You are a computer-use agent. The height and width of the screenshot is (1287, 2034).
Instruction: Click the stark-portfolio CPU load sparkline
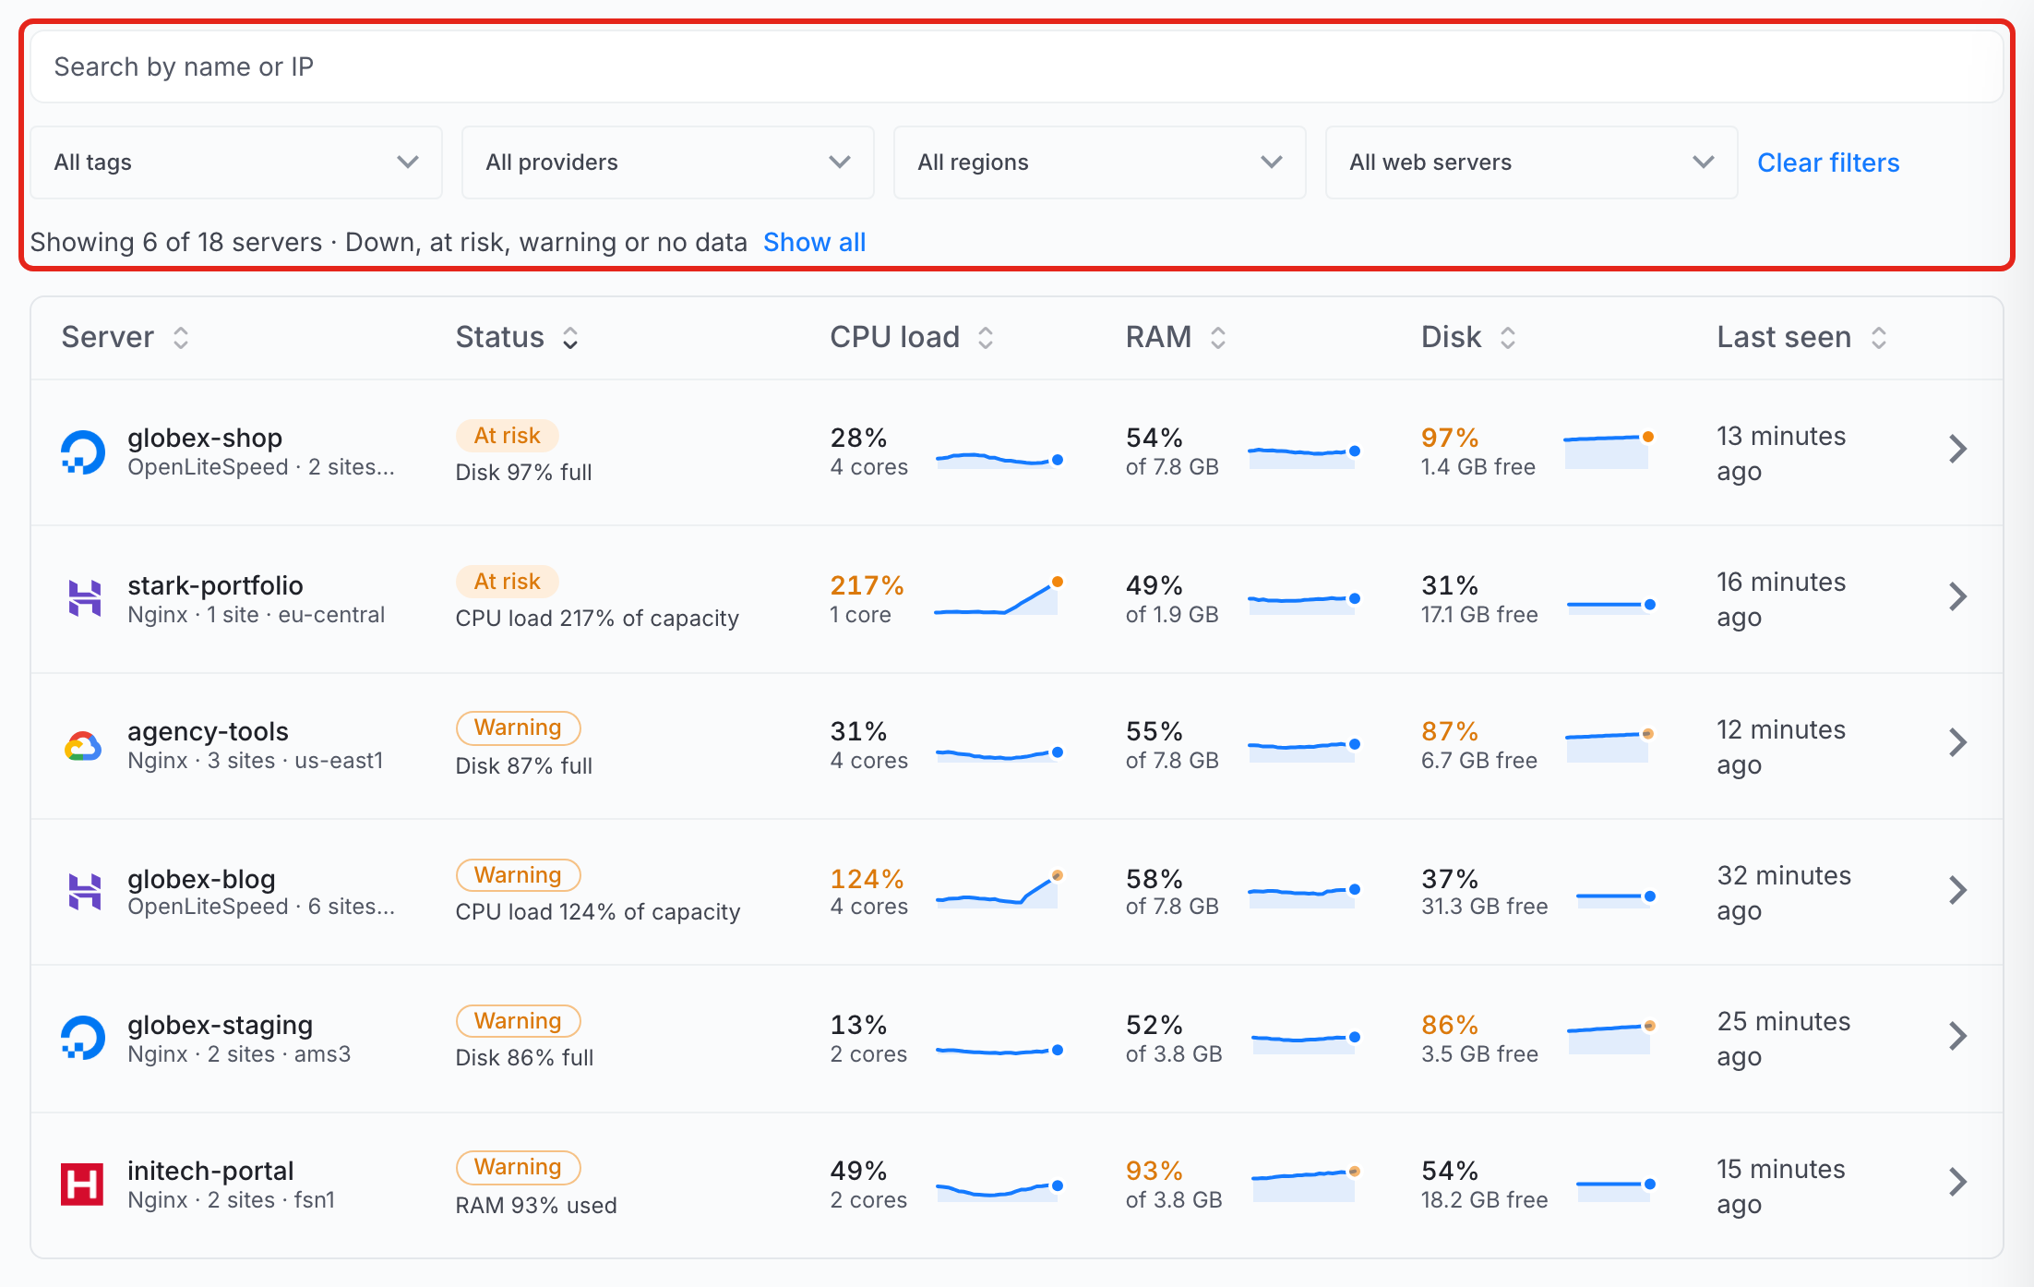point(999,596)
